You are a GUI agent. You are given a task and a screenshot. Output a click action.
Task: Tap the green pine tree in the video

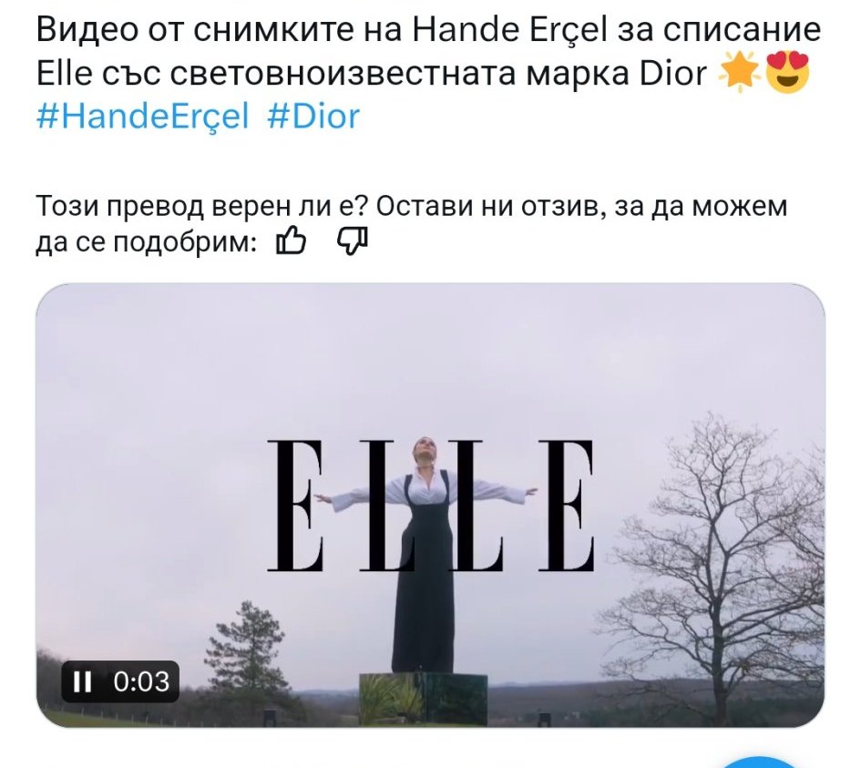coord(247,653)
